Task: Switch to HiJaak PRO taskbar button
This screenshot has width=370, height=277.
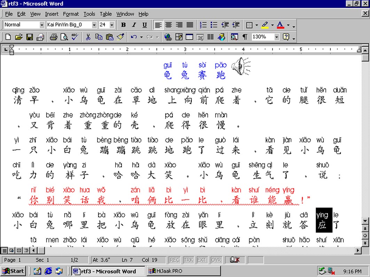Action: tap(183, 271)
